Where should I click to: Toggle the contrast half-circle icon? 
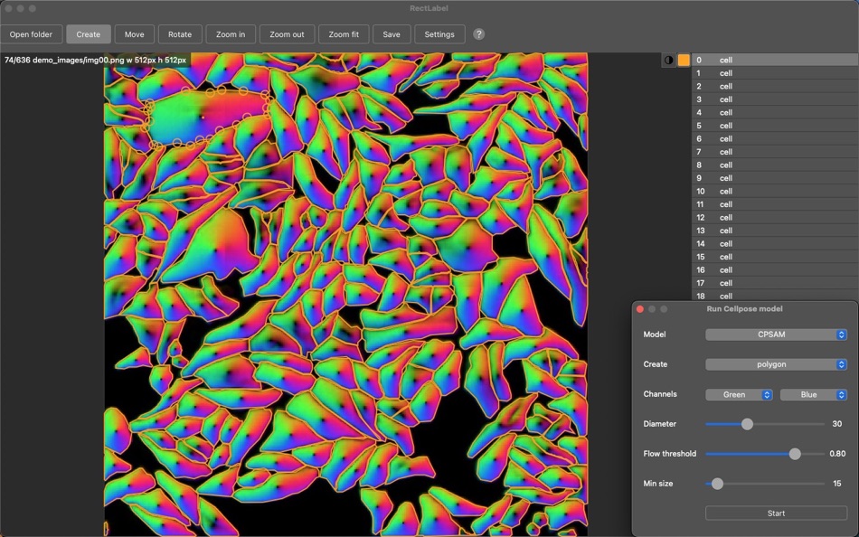coord(669,61)
